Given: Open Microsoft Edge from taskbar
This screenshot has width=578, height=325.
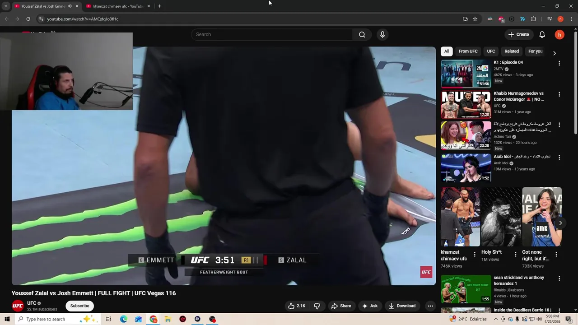Looking at the screenshot, I should (123, 319).
